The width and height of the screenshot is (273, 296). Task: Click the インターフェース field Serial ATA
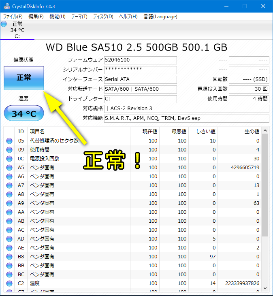coord(141,79)
